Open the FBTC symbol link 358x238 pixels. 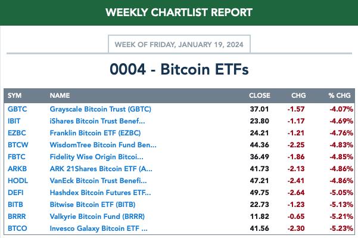coord(17,157)
